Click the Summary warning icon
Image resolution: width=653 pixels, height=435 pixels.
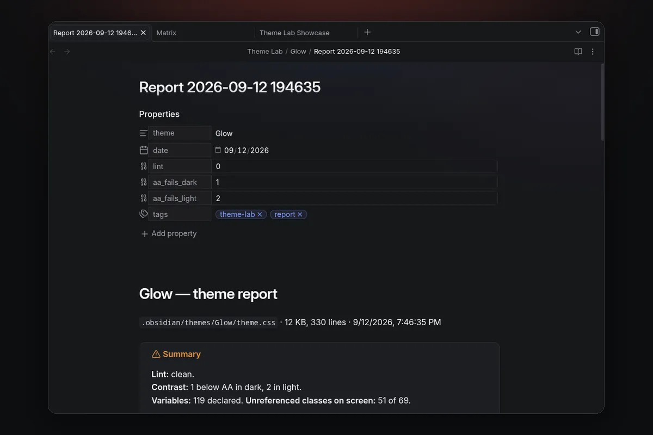pyautogui.click(x=156, y=354)
